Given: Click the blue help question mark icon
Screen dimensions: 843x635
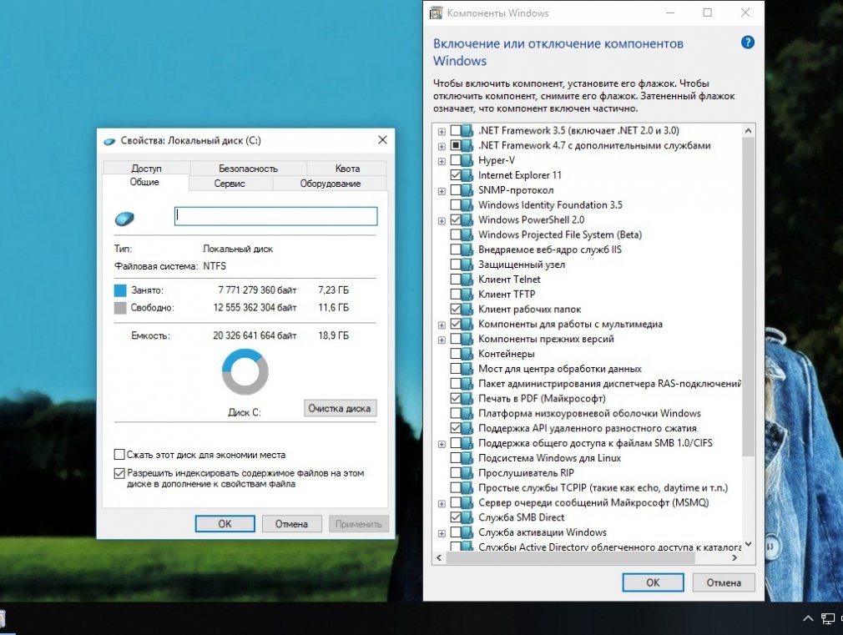Looking at the screenshot, I should point(747,43).
